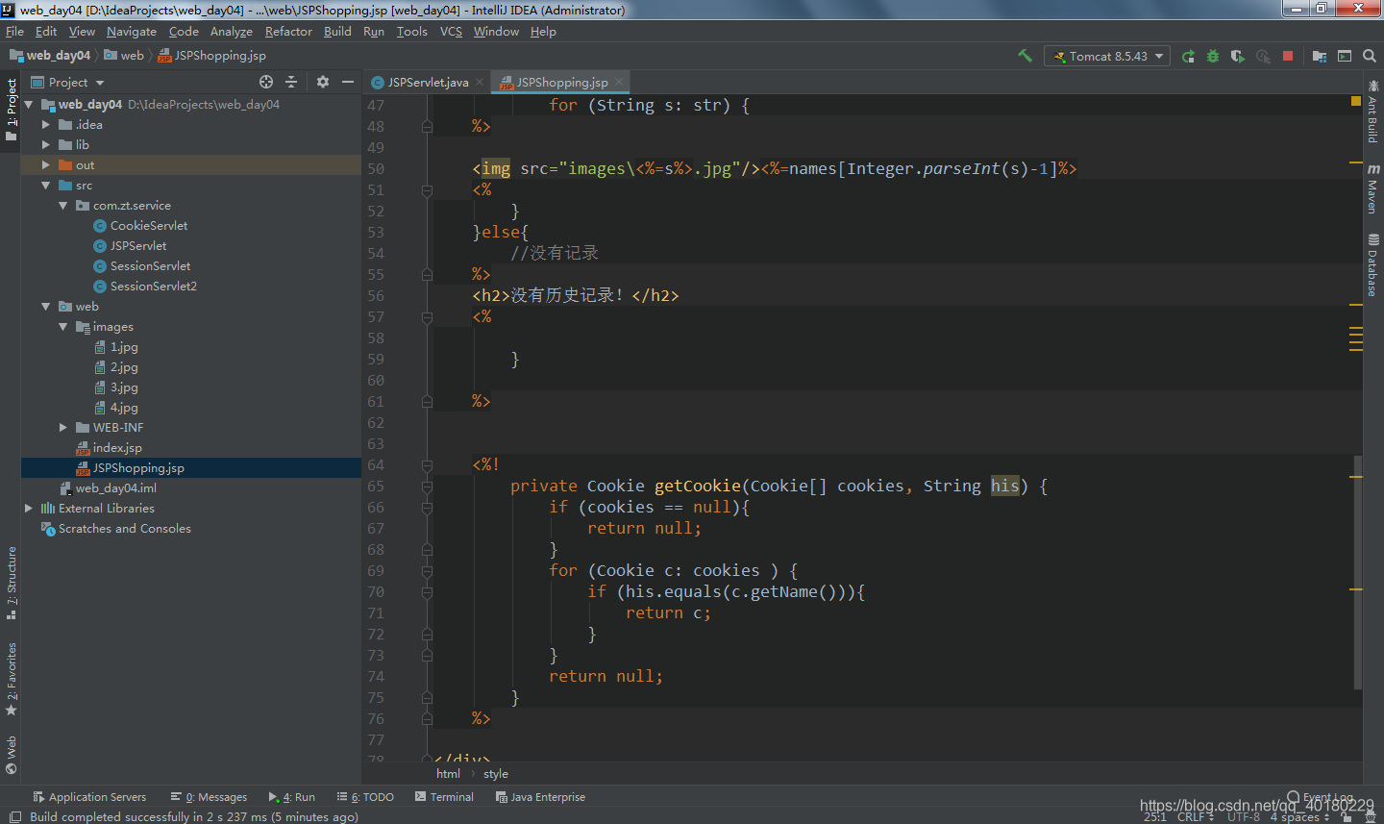Viewport: 1384px width, 824px height.
Task: Expand the lib folder
Action: point(45,144)
